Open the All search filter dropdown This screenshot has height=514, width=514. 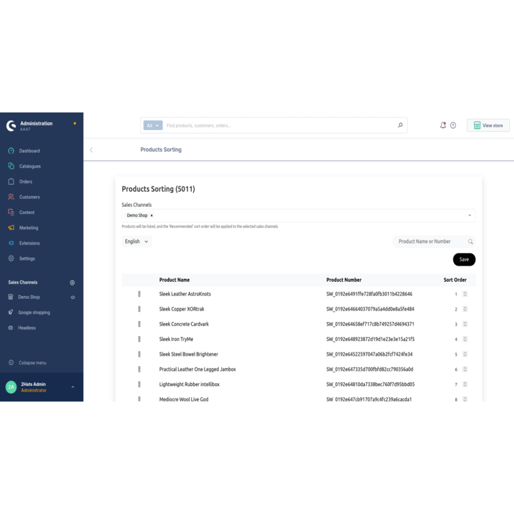tap(153, 125)
